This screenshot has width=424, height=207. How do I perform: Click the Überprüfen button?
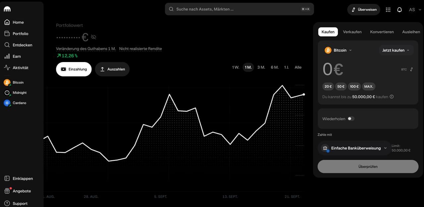click(368, 167)
